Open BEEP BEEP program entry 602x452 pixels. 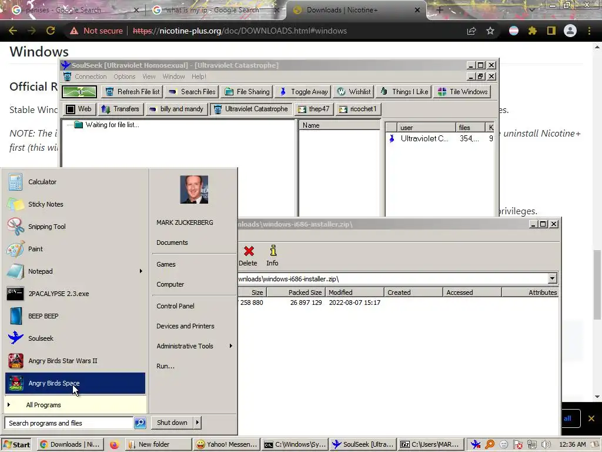75,316
